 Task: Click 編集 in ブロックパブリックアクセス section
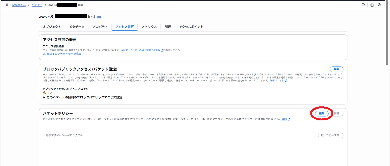[336, 69]
